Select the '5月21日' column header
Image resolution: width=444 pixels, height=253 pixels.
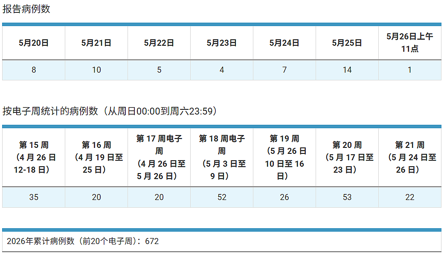tap(96, 43)
